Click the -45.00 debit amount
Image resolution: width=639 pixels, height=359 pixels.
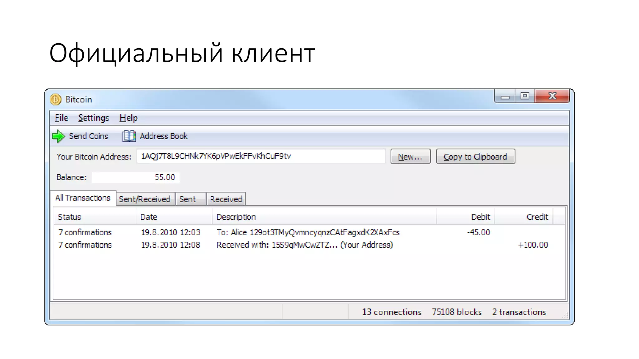click(478, 232)
